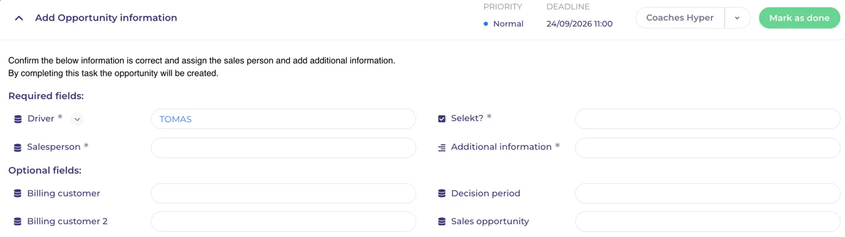The height and width of the screenshot is (237, 845).
Task: Click the database icon beside Sales opportunity
Action: tap(442, 222)
